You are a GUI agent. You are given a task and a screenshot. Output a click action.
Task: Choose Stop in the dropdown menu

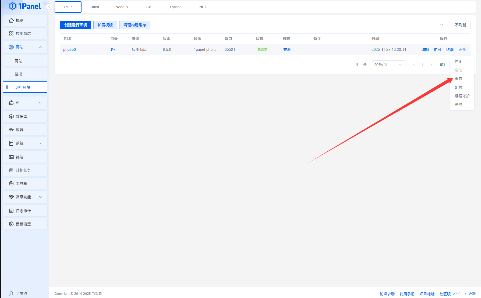tap(458, 62)
